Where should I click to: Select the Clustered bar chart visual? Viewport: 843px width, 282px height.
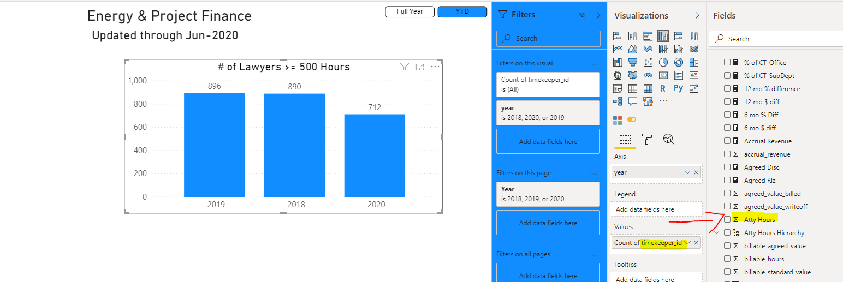point(648,37)
